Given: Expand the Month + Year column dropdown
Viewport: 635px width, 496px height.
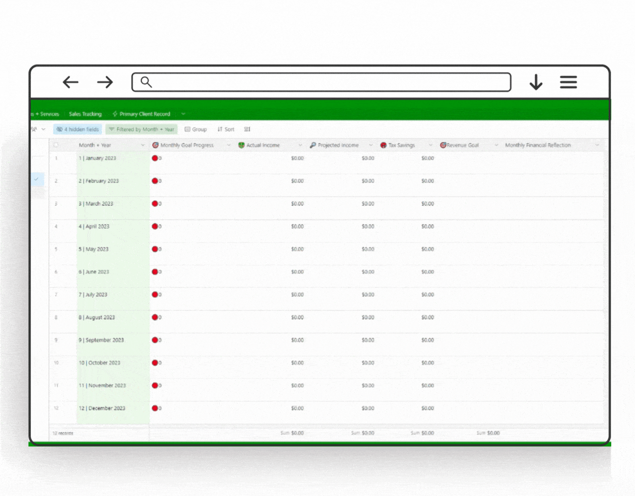Looking at the screenshot, I should [142, 145].
